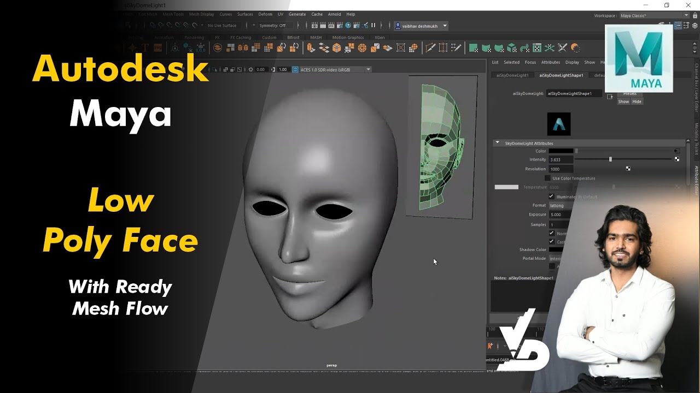Click the pause icon in status line
Image resolution: width=700 pixels, height=393 pixels.
(373, 25)
